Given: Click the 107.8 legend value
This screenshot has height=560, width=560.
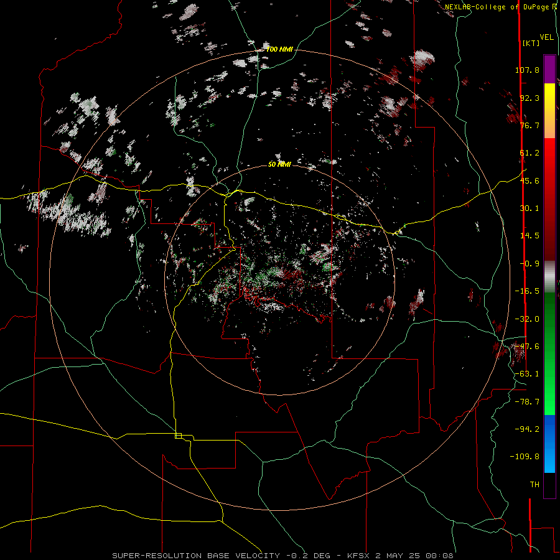Looking at the screenshot, I should [x=527, y=70].
